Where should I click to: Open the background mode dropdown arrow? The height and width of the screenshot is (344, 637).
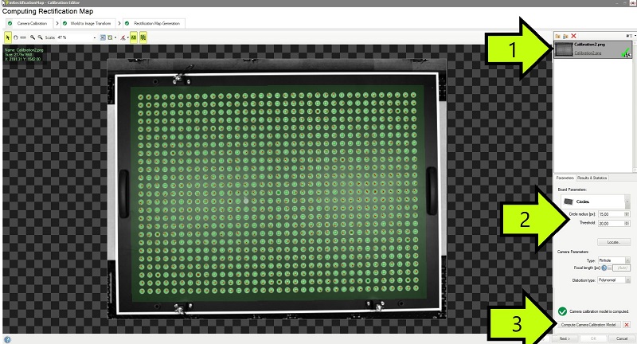pyautogui.click(x=115, y=37)
